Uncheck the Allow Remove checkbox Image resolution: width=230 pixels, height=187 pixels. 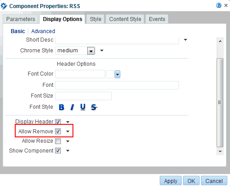coord(58,132)
